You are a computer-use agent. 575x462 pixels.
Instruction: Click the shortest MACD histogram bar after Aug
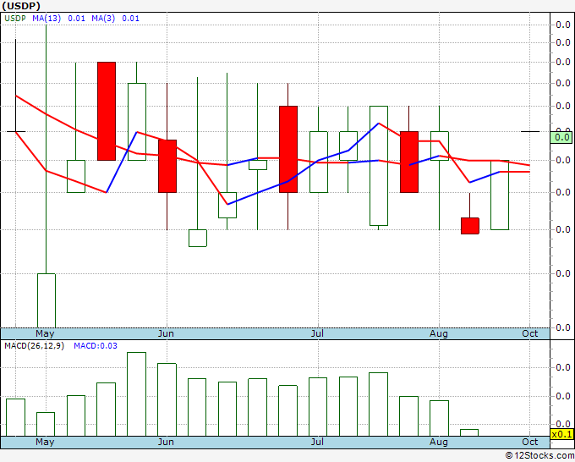pyautogui.click(x=469, y=432)
